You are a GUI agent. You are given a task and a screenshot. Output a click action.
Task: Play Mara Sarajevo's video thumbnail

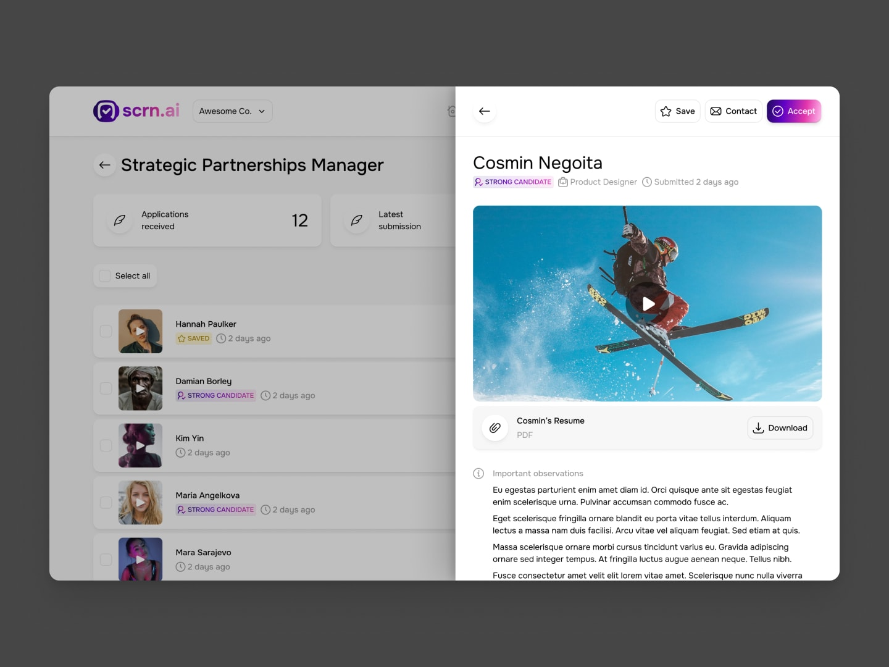pyautogui.click(x=141, y=559)
